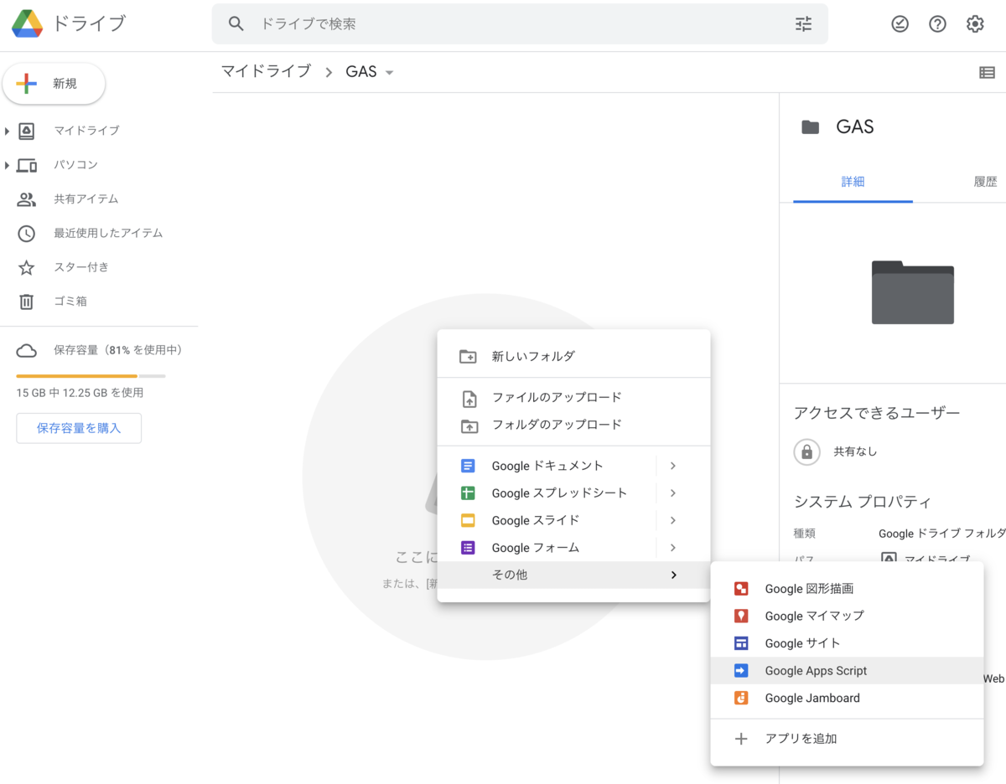Click the ドライブで検索 search field

520,24
